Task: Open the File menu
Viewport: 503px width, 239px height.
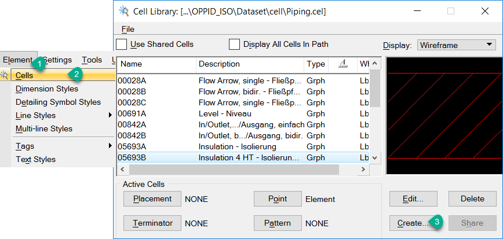Action: pos(127,29)
